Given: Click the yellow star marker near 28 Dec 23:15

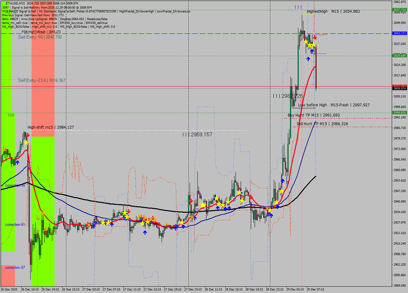Looking at the screenshot, I should coord(270,211).
